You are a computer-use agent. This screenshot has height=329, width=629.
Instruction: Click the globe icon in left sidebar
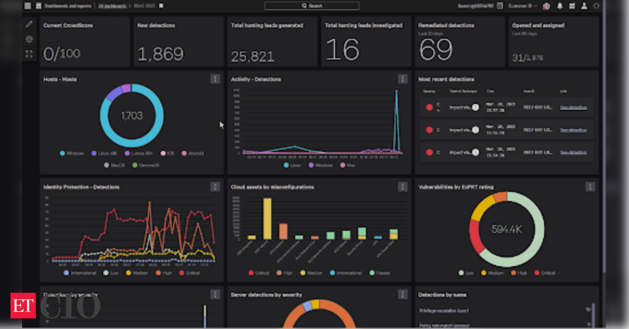point(29,39)
